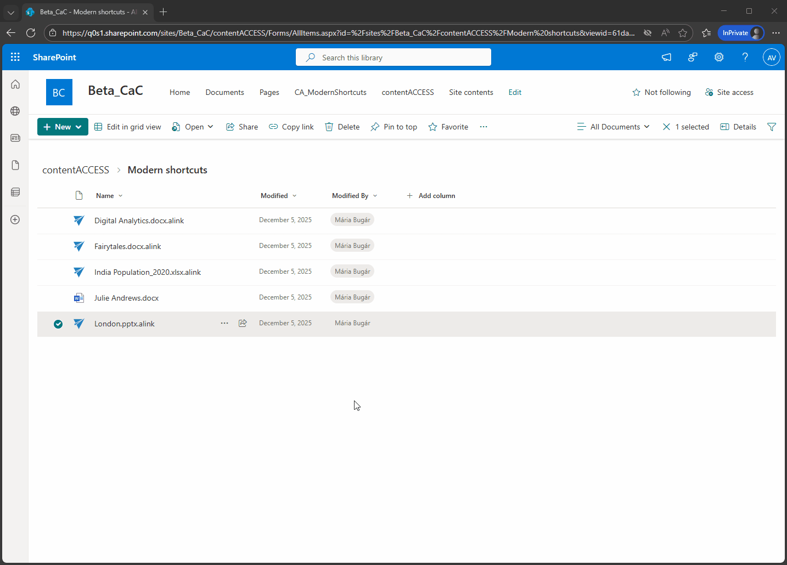Click inside the Search this library field
Image resolution: width=787 pixels, height=565 pixels.
[393, 57]
